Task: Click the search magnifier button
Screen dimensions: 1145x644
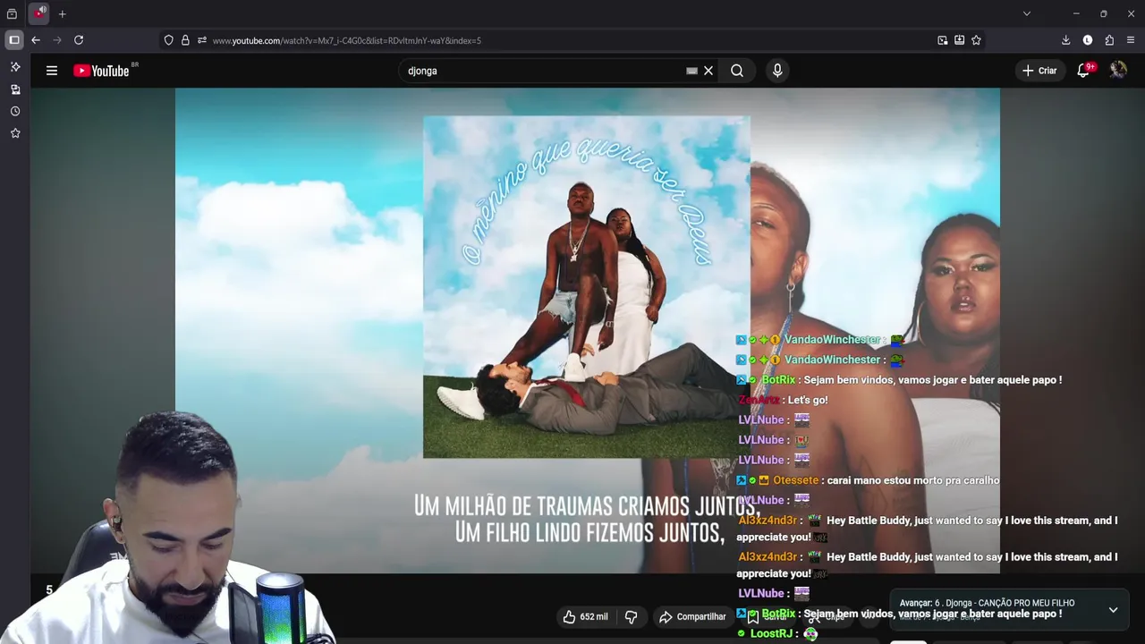Action: (x=737, y=71)
